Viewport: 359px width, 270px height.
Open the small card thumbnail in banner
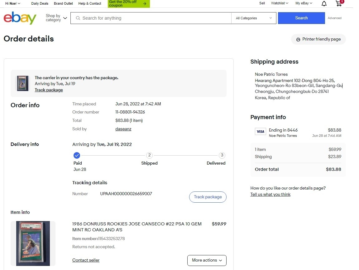[23, 83]
